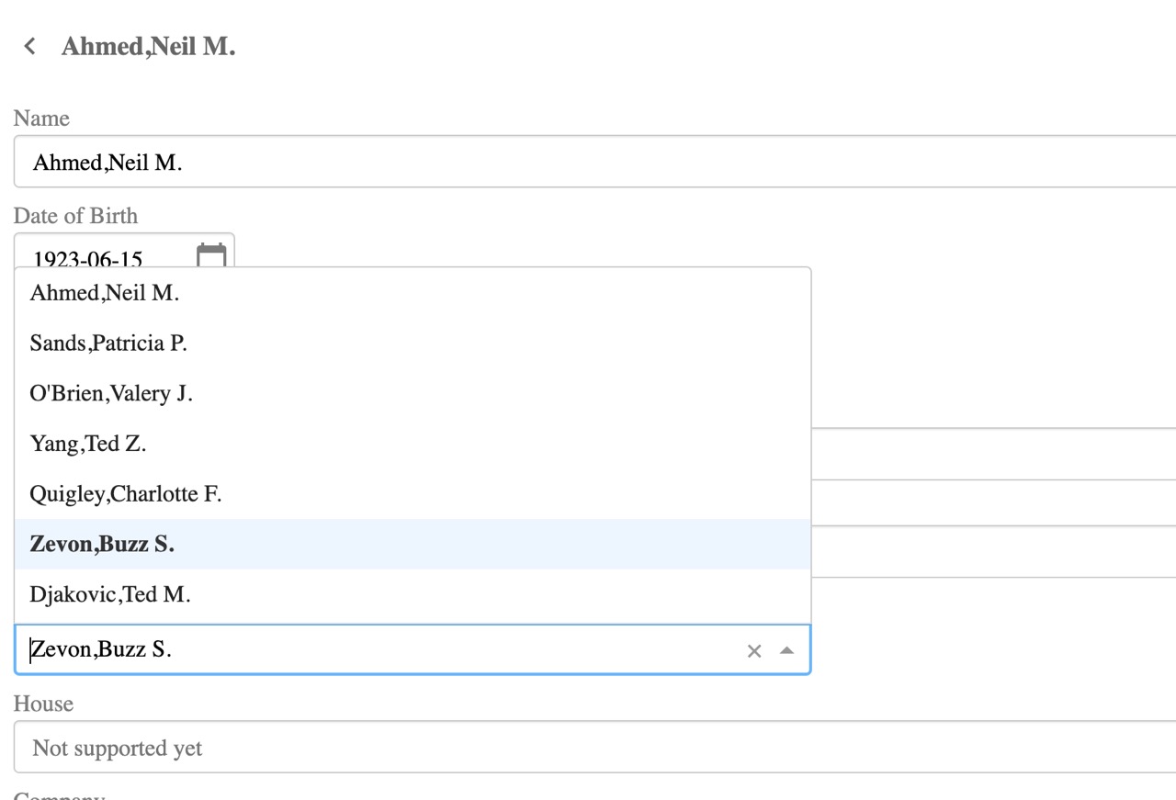Screen dimensions: 1176x800
Task: Select Yang,Ted Z. option
Action: pyautogui.click(x=88, y=444)
